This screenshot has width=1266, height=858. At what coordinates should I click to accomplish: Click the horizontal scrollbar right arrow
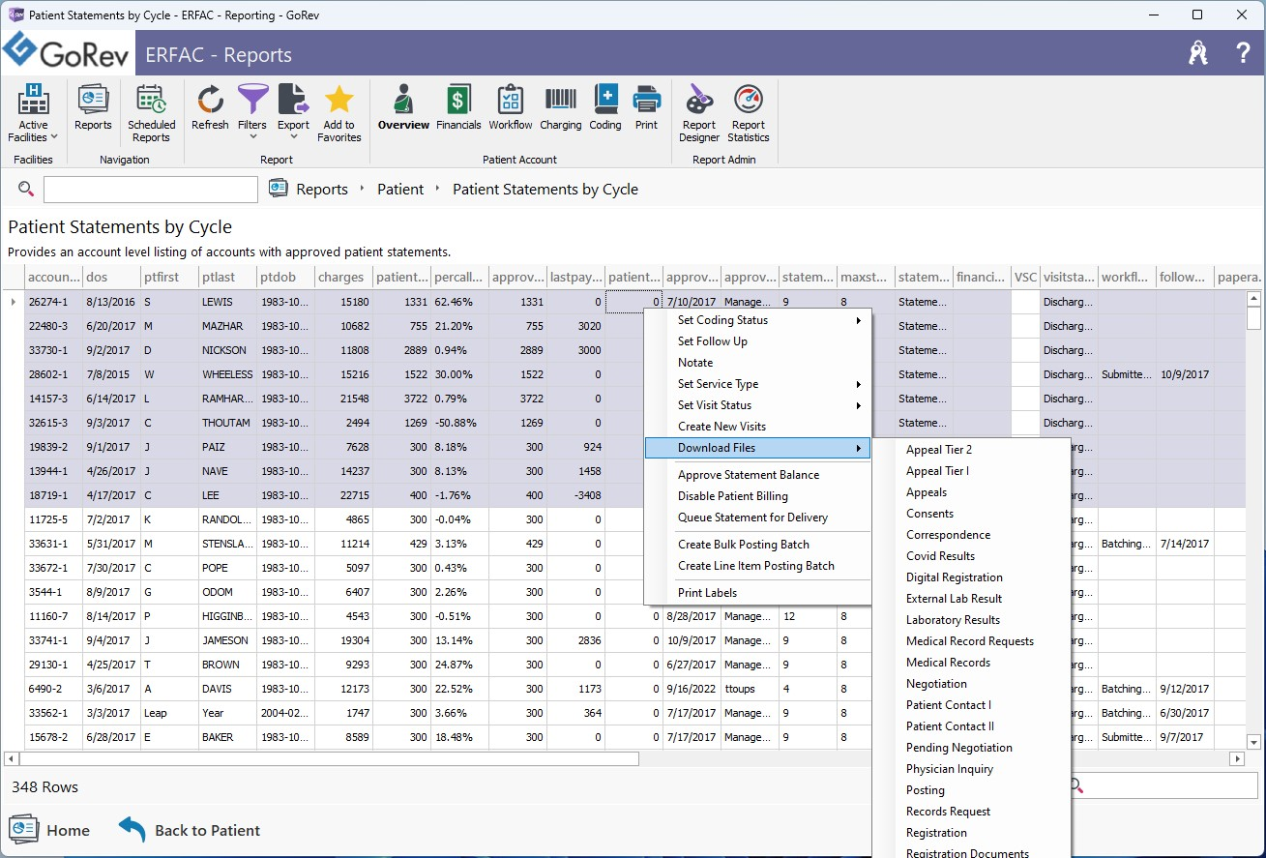point(1237,759)
